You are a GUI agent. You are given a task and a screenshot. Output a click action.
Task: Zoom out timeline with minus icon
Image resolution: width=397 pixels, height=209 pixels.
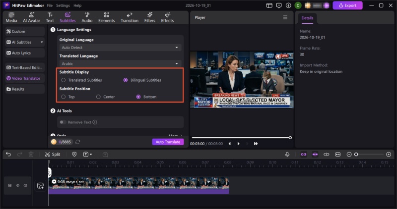point(349,154)
